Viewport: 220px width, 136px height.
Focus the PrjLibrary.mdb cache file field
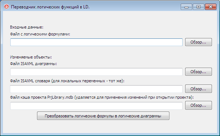(96, 106)
